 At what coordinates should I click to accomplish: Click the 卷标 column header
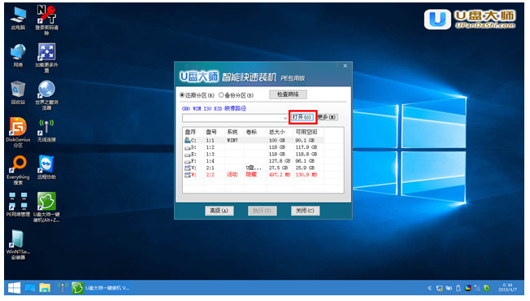[255, 132]
